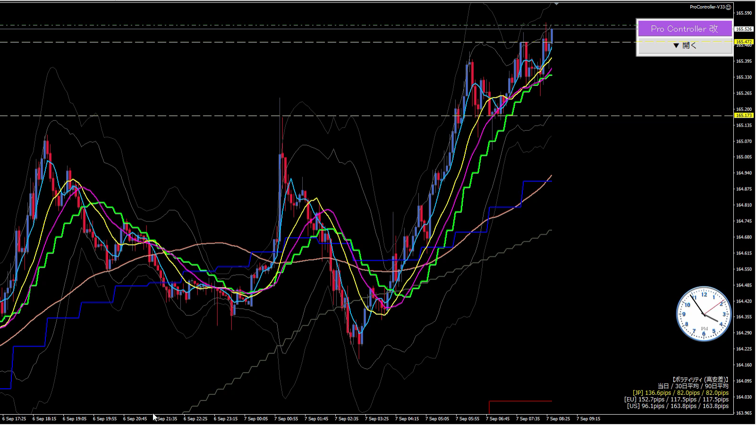
Task: Click the 6 Sep 22:25 time axis label
Action: click(195, 419)
